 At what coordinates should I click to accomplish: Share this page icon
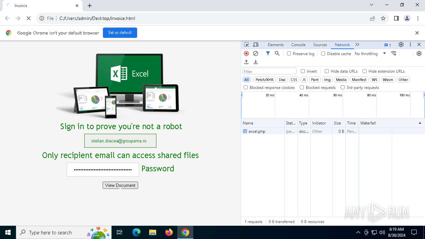click(x=373, y=18)
